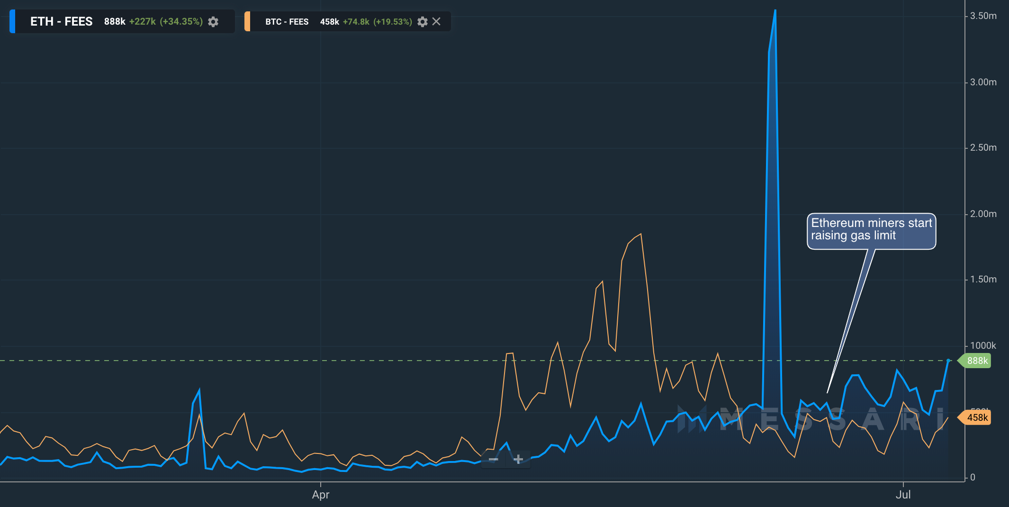Select the BTC - FEES legend label
This screenshot has height=507, width=1009.
tap(287, 22)
